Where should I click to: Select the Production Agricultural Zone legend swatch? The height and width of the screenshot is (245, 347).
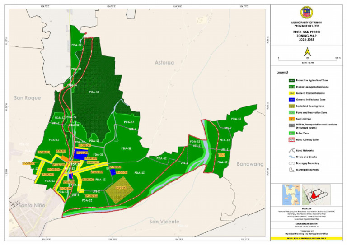click(x=292, y=87)
